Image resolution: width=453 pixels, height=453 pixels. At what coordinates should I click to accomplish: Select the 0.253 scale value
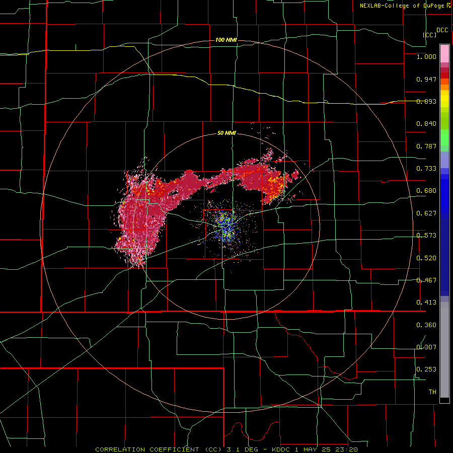pyautogui.click(x=426, y=369)
